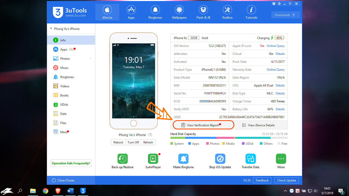Open the Ringtones tab in top bar
This screenshot has width=349, height=196.
[x=155, y=12]
